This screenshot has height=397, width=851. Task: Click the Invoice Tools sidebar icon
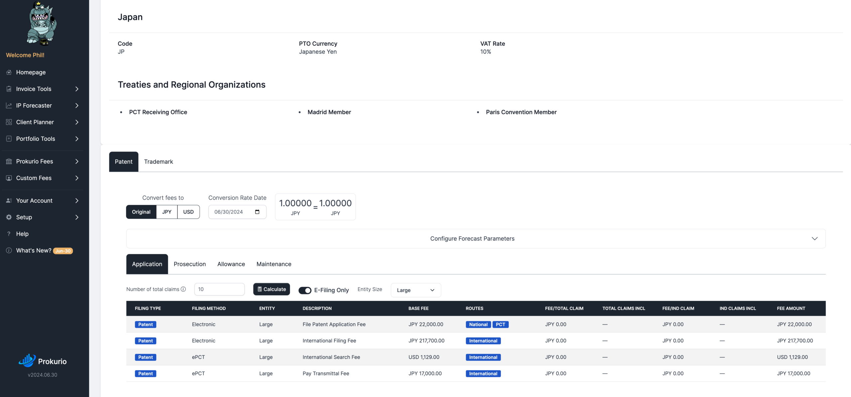point(9,89)
